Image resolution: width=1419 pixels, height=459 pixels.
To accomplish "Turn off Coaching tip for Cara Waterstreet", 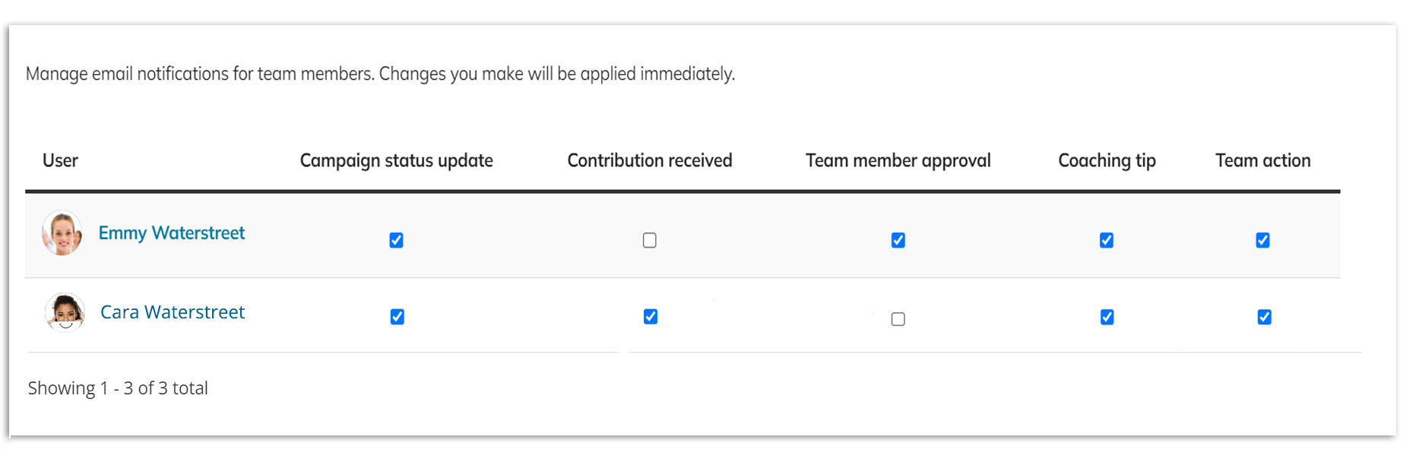I will (1107, 317).
